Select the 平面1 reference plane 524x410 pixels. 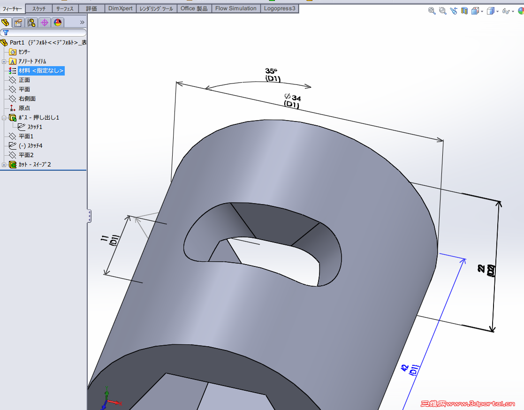[x=26, y=137]
